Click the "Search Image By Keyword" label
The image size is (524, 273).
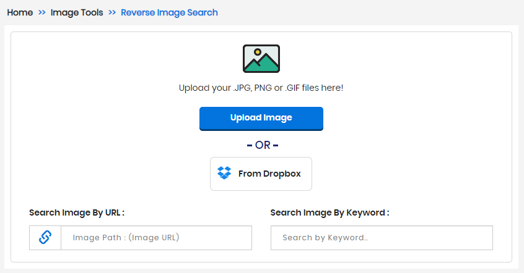[x=330, y=212]
